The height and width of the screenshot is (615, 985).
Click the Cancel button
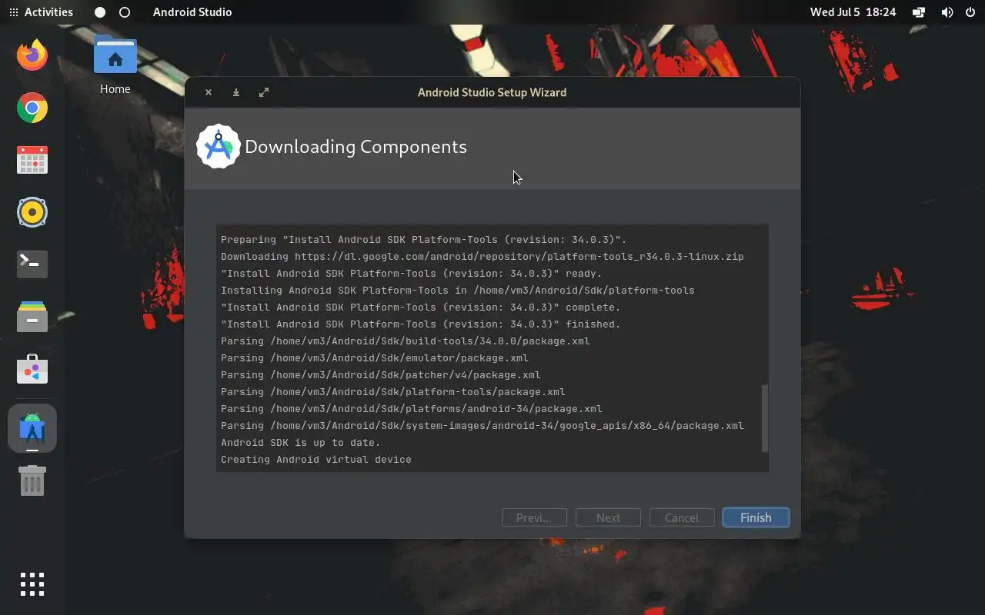(682, 517)
